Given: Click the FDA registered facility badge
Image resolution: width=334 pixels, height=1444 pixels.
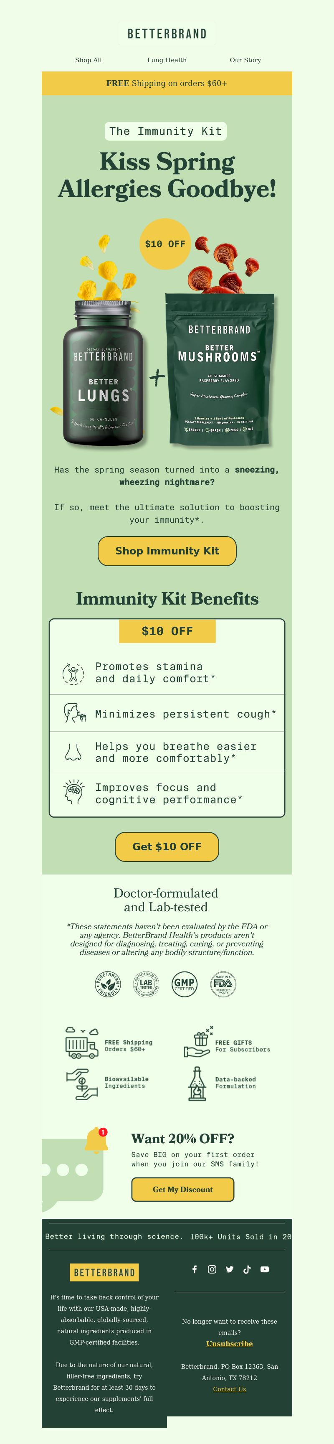Looking at the screenshot, I should point(223,984).
